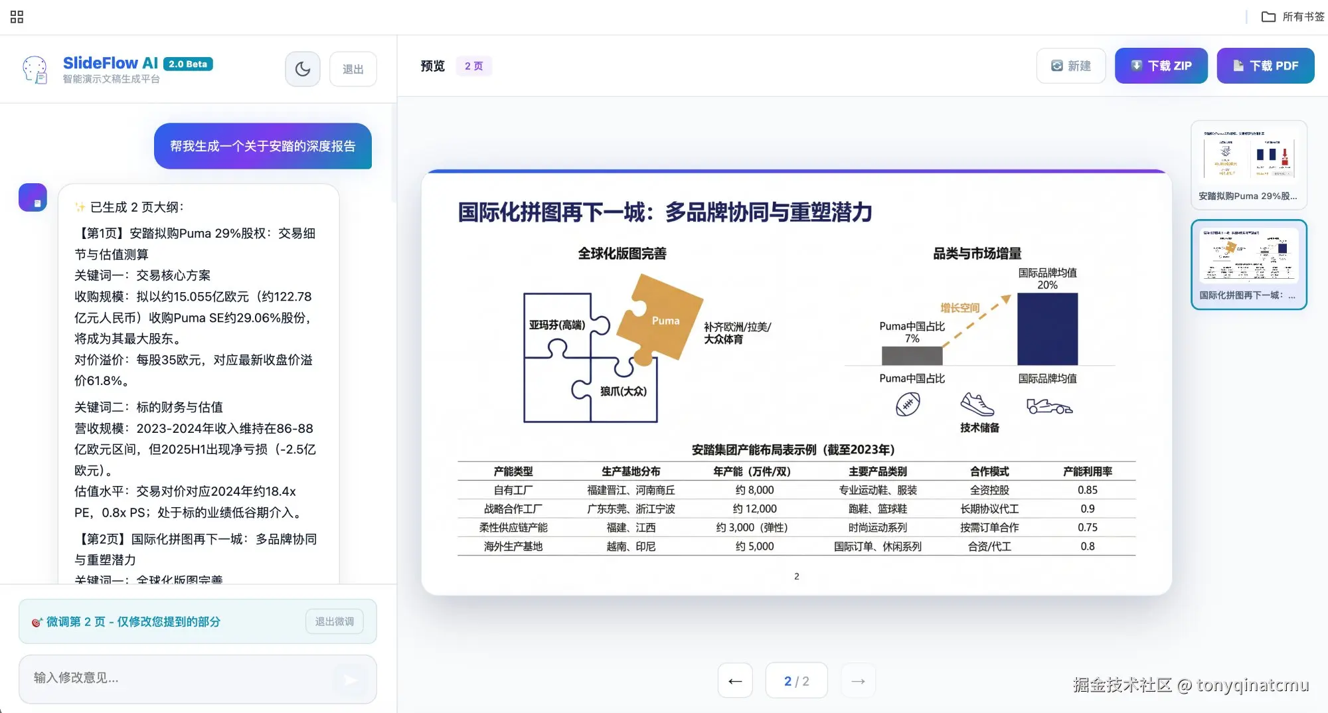Screen dimensions: 1328x713
Task: Click the 合资/代工 cooperation cell
Action: [x=989, y=546]
